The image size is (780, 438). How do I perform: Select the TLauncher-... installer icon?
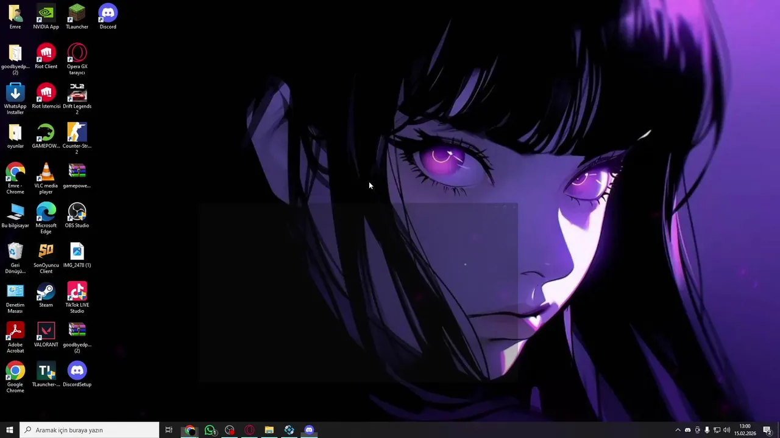point(46,374)
